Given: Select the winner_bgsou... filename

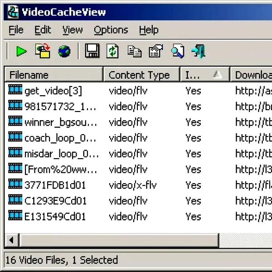Looking at the screenshot, I should coord(61,122).
